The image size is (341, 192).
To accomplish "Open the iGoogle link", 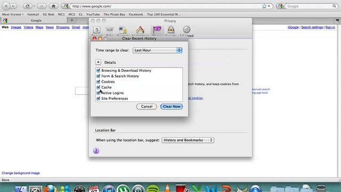I will tap(293, 27).
